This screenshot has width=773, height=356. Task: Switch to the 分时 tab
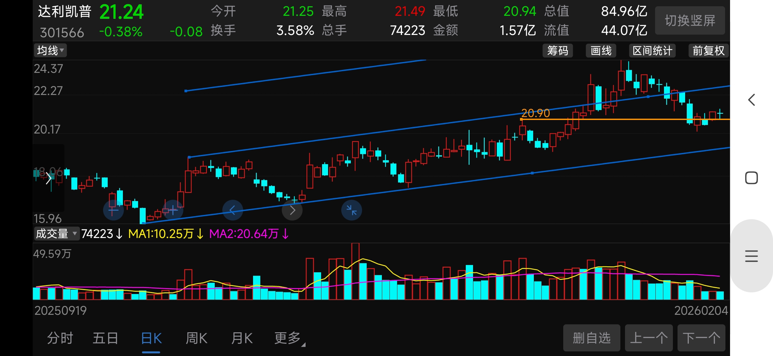pos(60,338)
